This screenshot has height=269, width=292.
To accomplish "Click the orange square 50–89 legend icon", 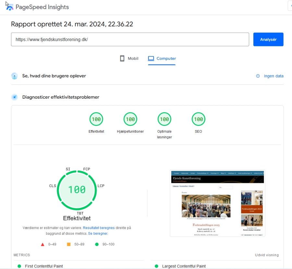I will click(x=69, y=244).
